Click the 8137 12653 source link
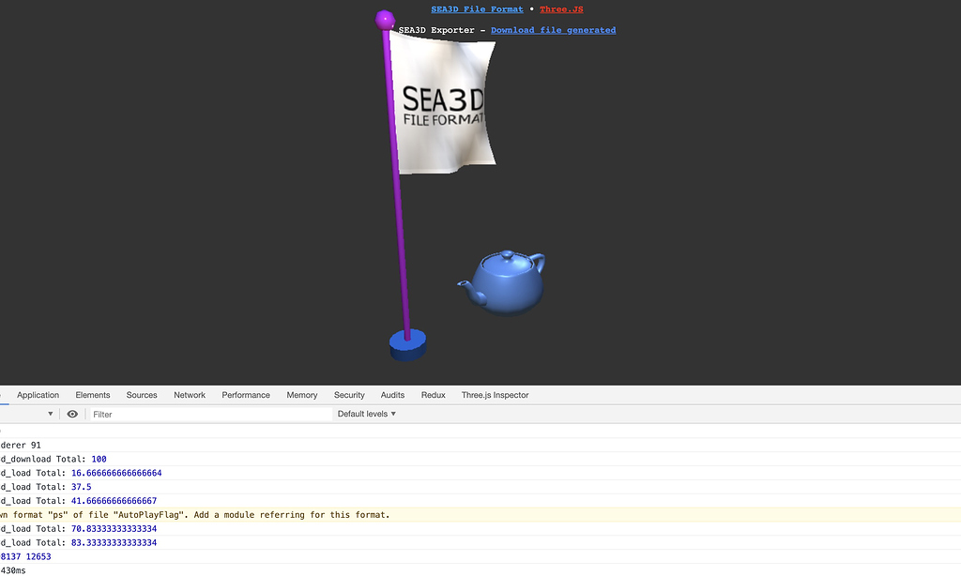Screen dimensions: 961x576 click(x=24, y=555)
